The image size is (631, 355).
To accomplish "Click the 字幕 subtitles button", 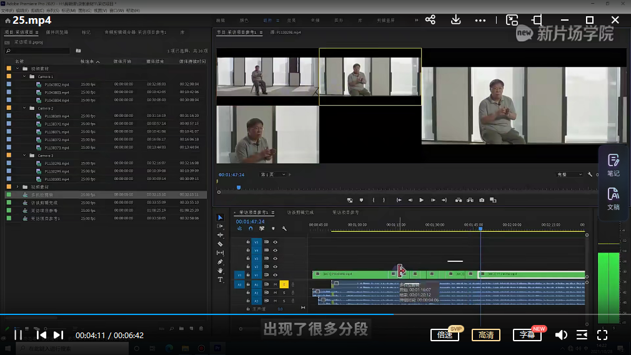I will [527, 335].
